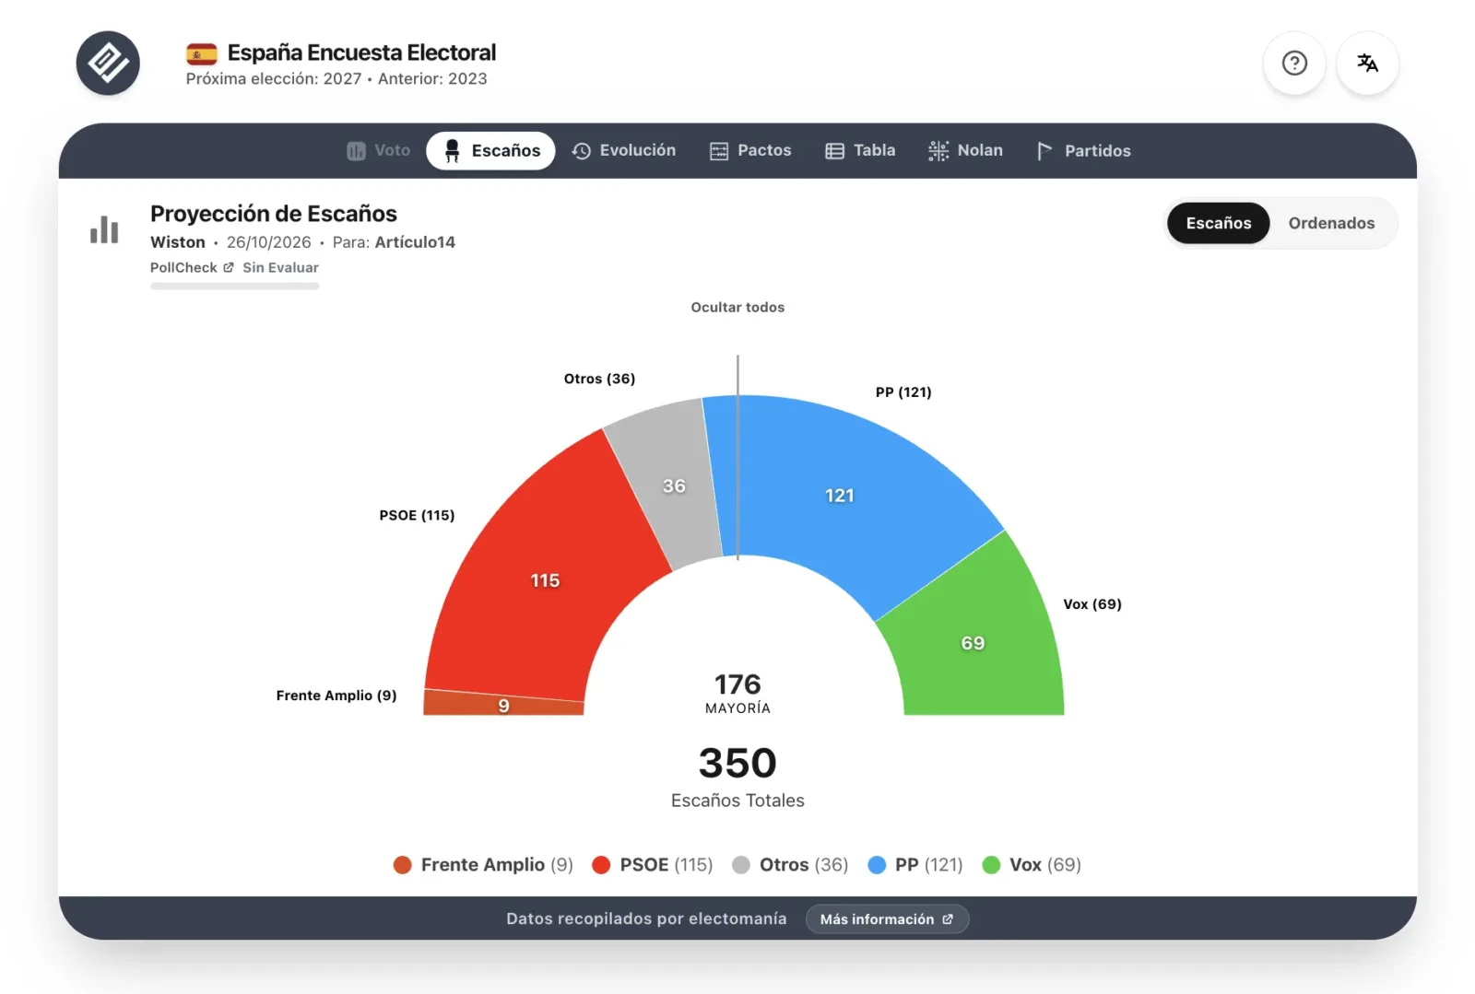1475x994 pixels.
Task: Click the Frente Amplio (9) chart label
Action: pos(336,696)
